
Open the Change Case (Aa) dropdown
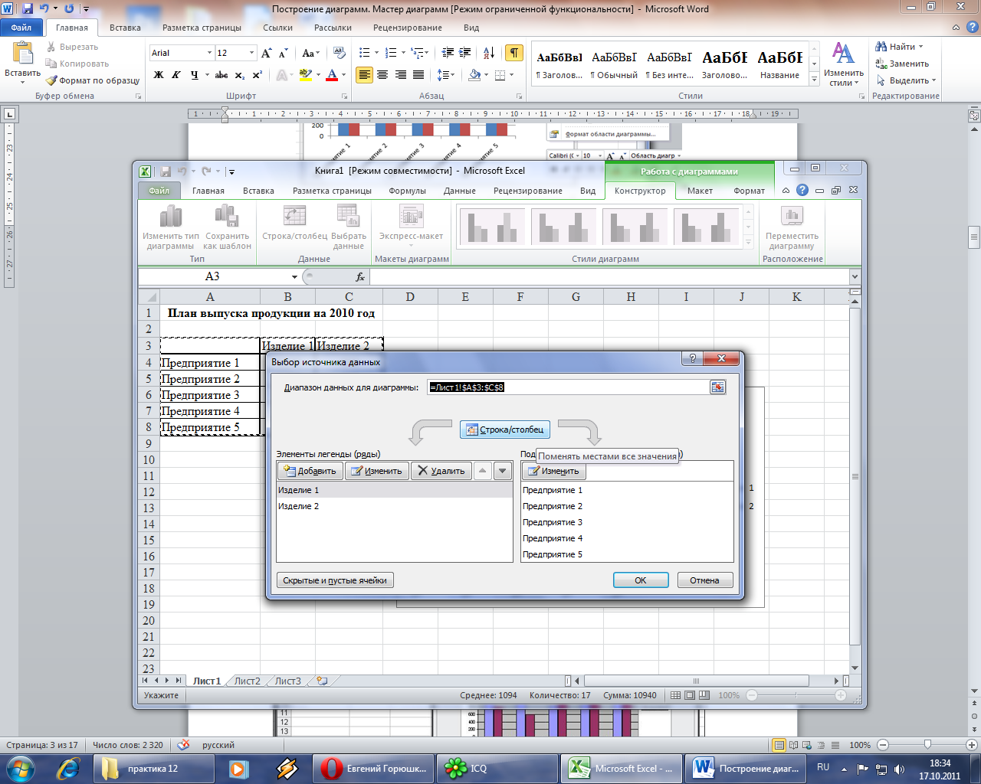click(x=310, y=53)
